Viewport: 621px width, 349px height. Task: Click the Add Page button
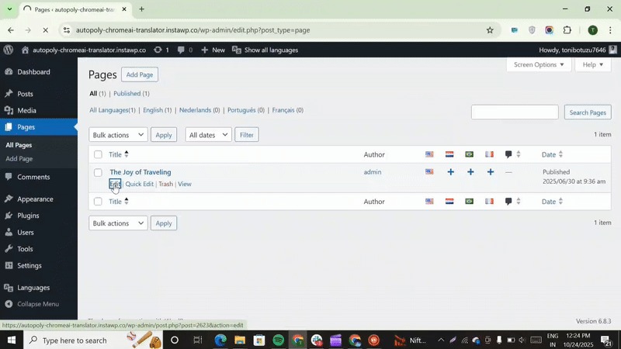140,74
